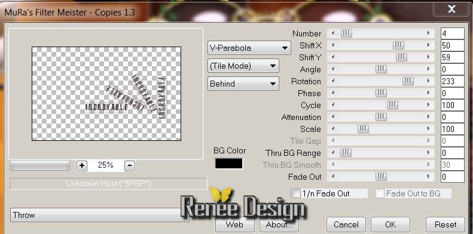Open the Throw preset dropdown
The image size is (473, 234).
coord(99,215)
